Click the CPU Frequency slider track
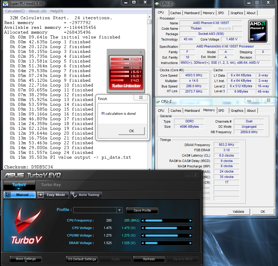This screenshot has width=278, height=266. pos(167,221)
